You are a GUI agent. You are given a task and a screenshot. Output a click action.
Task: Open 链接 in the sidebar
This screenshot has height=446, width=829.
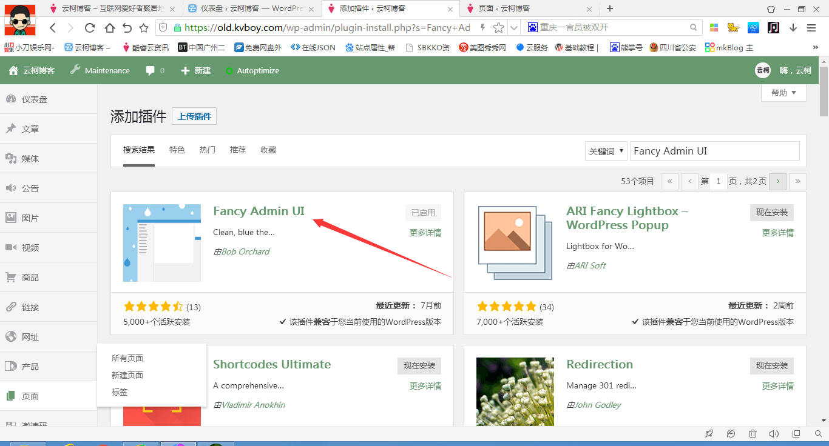point(49,307)
